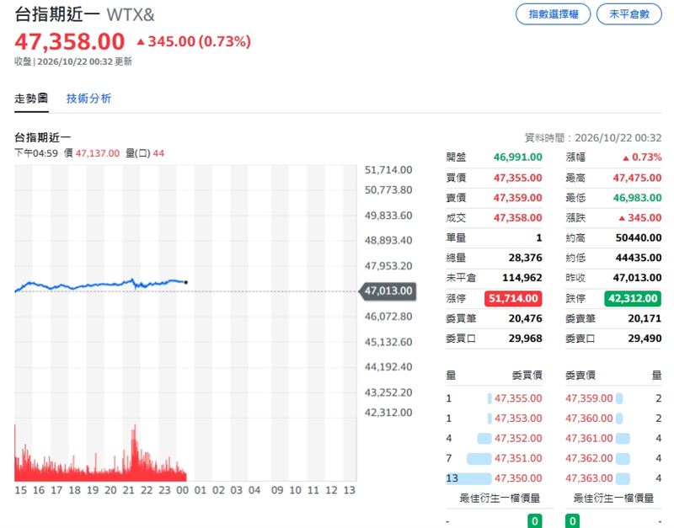Click bid price 47,352.00 in order book
The image size is (674, 528).
click(x=518, y=439)
